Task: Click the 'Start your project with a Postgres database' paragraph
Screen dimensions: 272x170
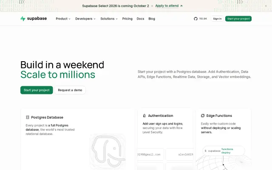Action: 194,74
